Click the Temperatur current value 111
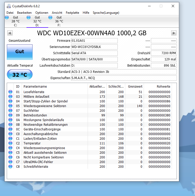 point(102,143)
